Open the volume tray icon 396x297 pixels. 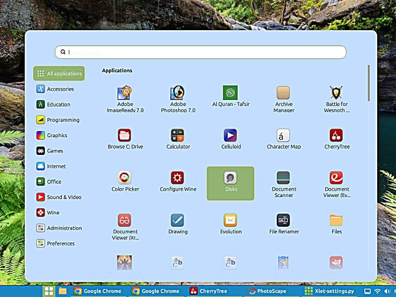point(387,292)
